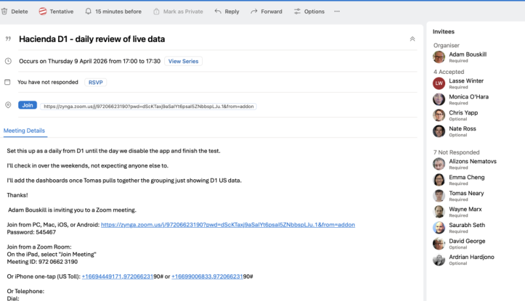This screenshot has width=525, height=301.
Task: Join the Zoom meeting via Join button
Action: pos(27,105)
